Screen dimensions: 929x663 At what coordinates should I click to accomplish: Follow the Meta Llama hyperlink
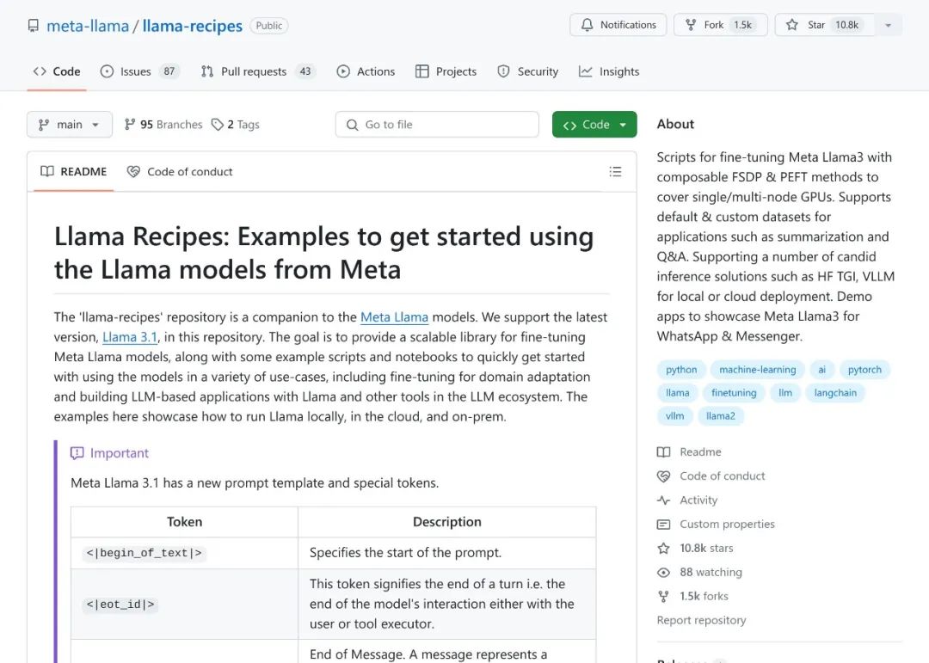394,317
